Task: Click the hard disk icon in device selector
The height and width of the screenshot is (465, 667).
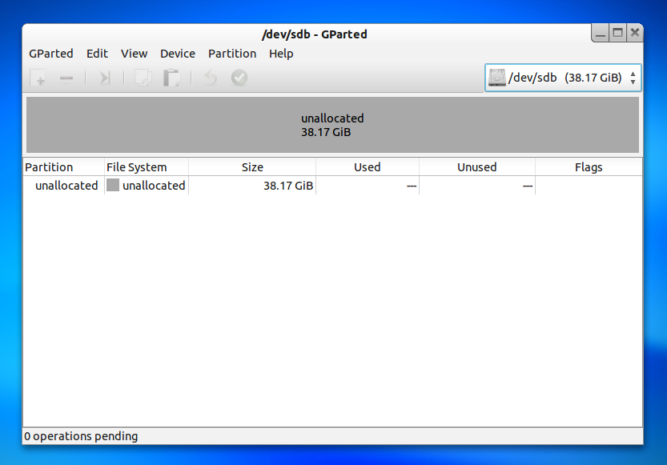Action: coord(496,78)
